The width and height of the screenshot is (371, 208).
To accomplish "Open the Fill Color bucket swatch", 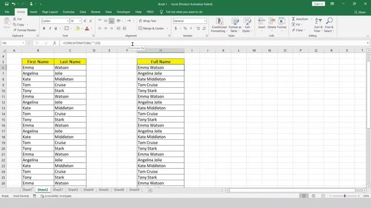I will coord(77,28).
